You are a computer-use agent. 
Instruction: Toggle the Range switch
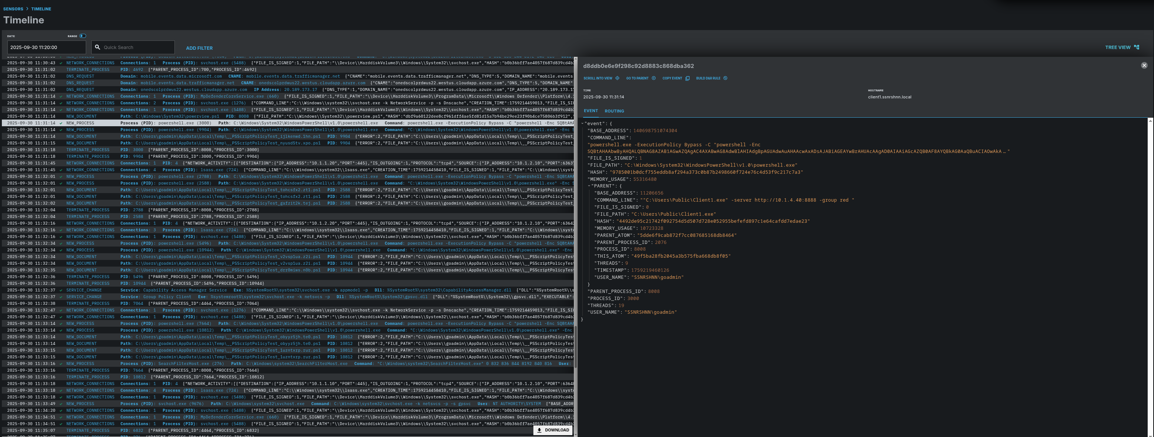[x=83, y=36]
